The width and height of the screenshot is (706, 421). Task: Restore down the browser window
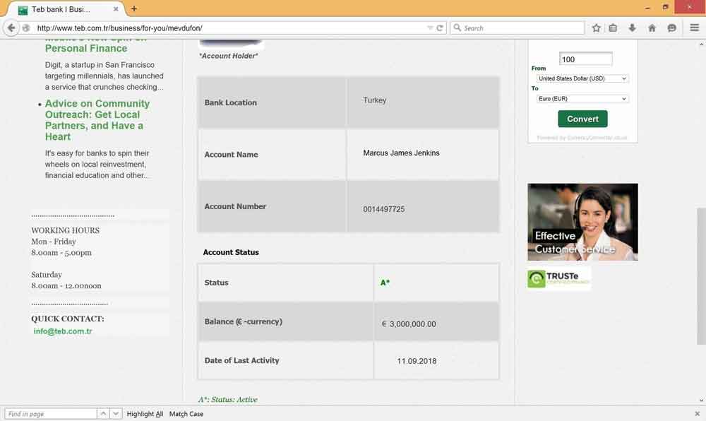click(x=665, y=8)
